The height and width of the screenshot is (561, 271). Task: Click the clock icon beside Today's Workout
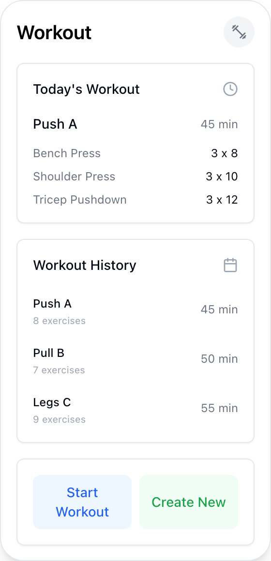coord(230,89)
